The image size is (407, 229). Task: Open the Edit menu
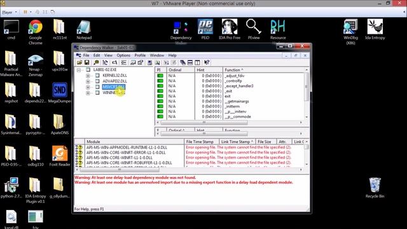(97, 55)
